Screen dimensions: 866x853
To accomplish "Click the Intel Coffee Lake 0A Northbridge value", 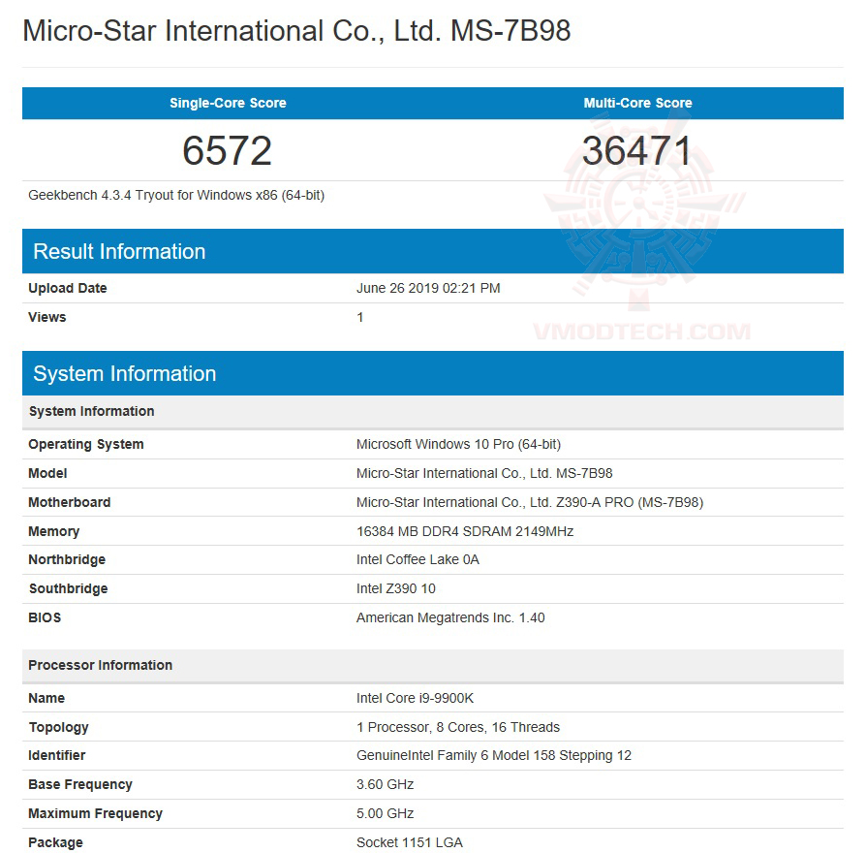I will pos(418,559).
